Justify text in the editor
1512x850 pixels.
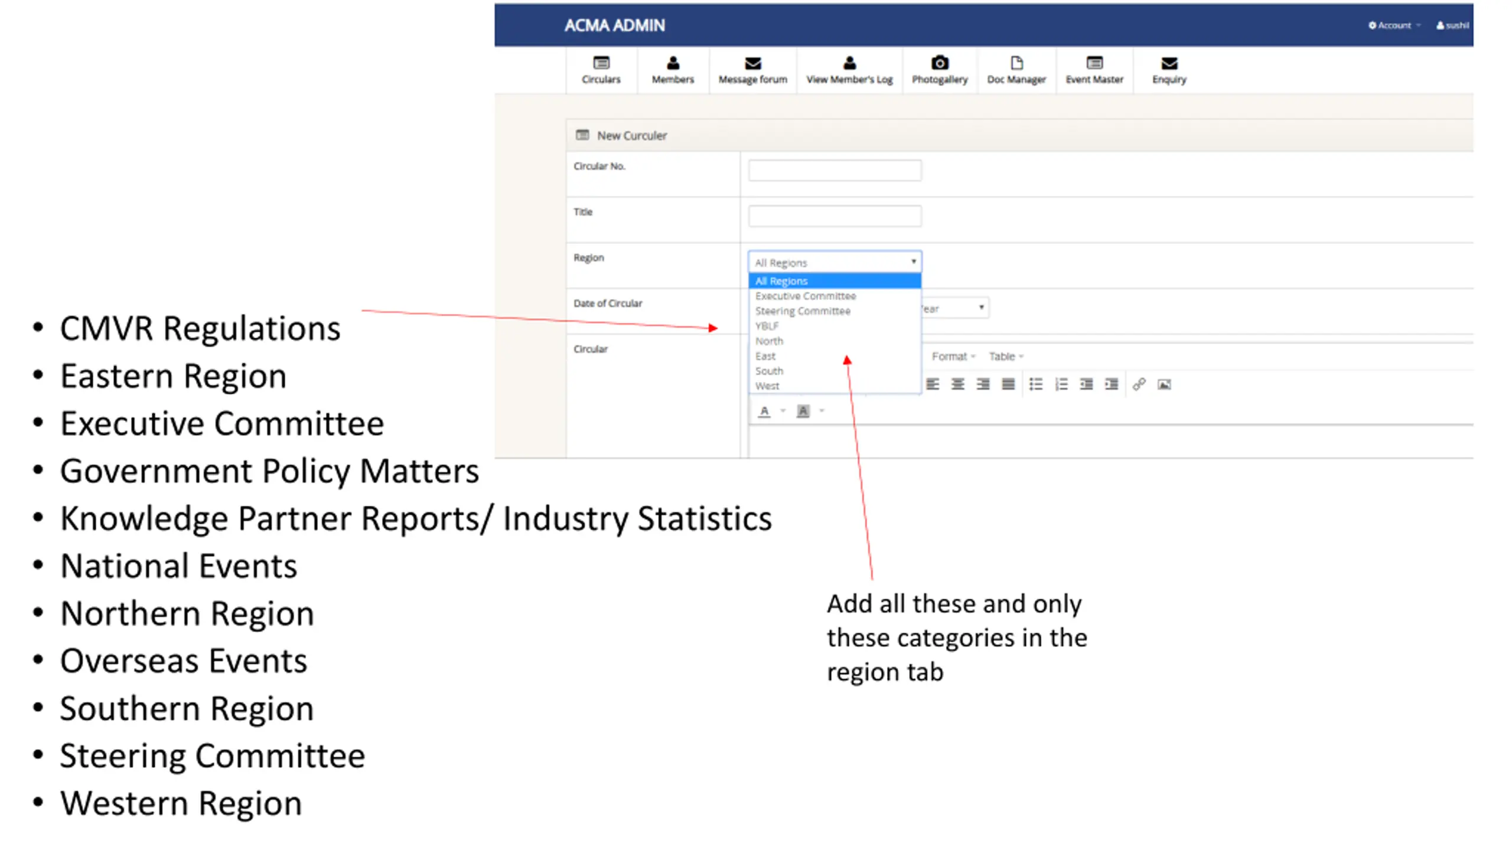point(1008,384)
